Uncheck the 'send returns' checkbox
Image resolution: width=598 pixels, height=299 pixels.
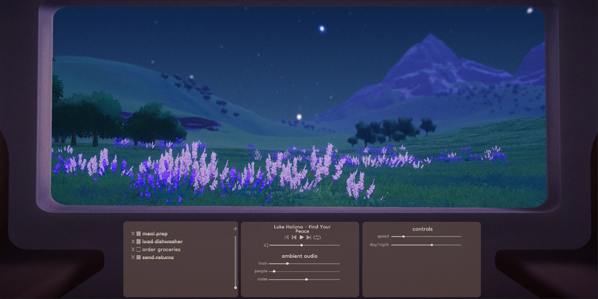pos(139,257)
